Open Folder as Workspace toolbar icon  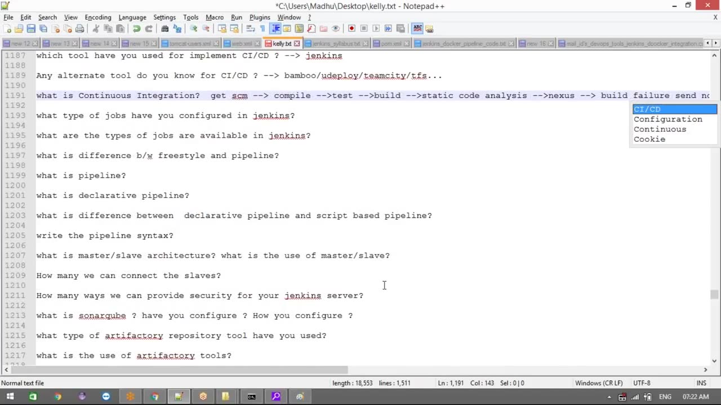pos(323,29)
